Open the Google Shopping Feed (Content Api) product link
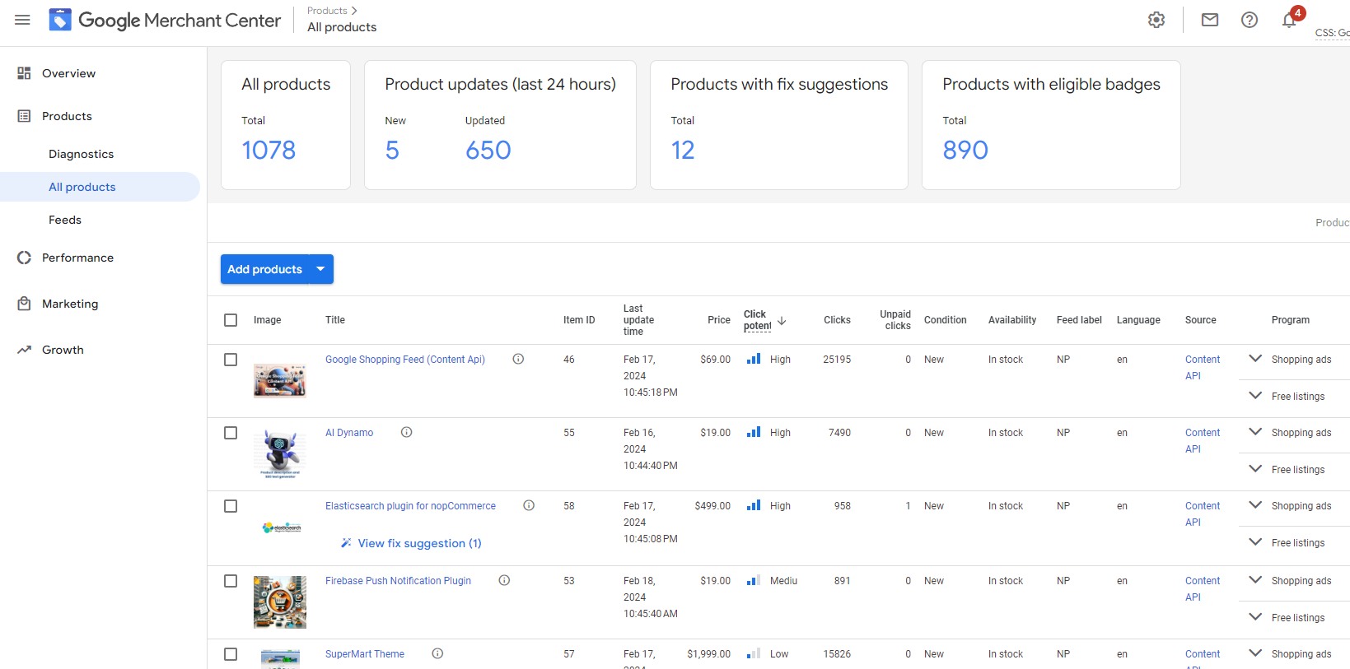Image resolution: width=1350 pixels, height=669 pixels. (405, 360)
